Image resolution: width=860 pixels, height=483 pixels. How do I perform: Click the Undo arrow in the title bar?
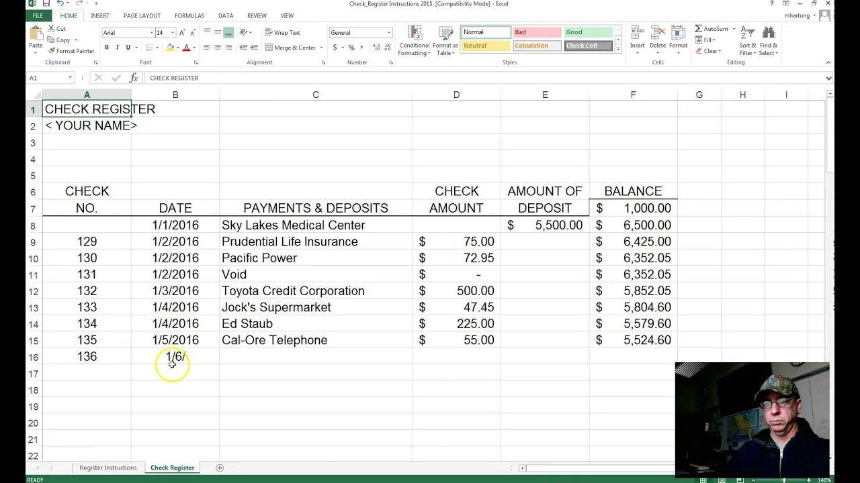coord(60,3)
